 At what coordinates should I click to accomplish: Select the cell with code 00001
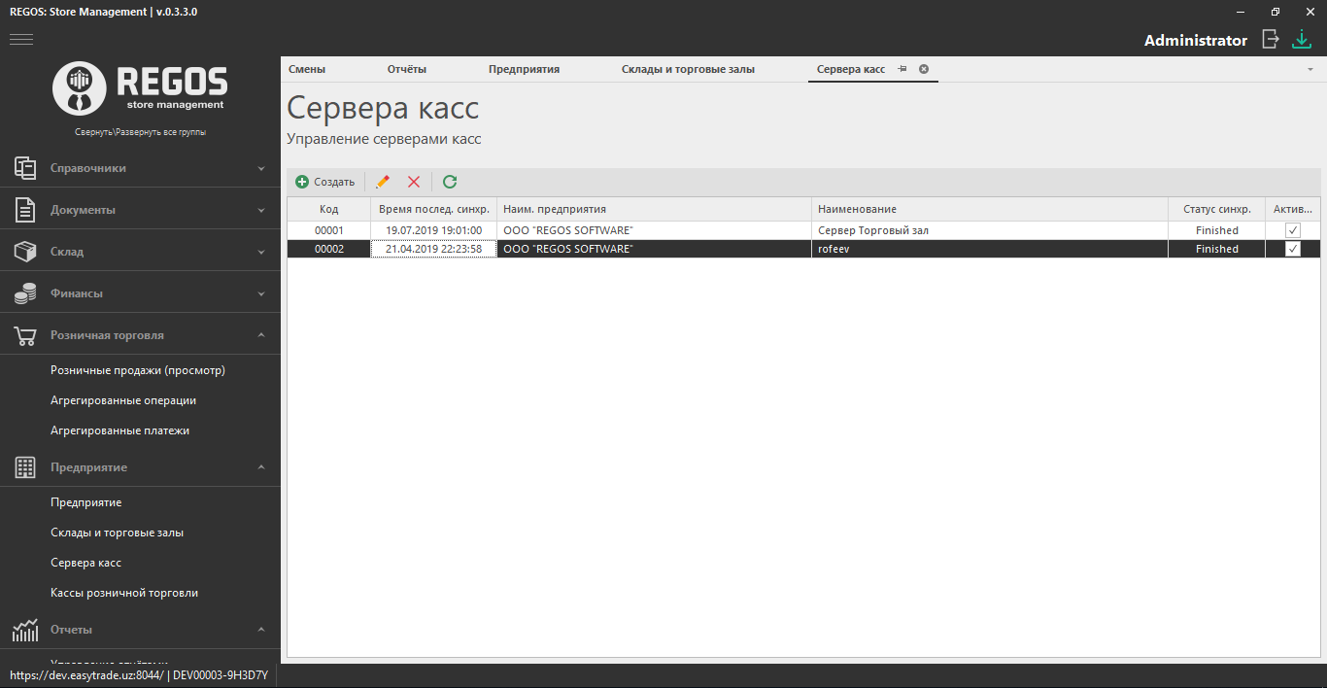[x=329, y=230]
